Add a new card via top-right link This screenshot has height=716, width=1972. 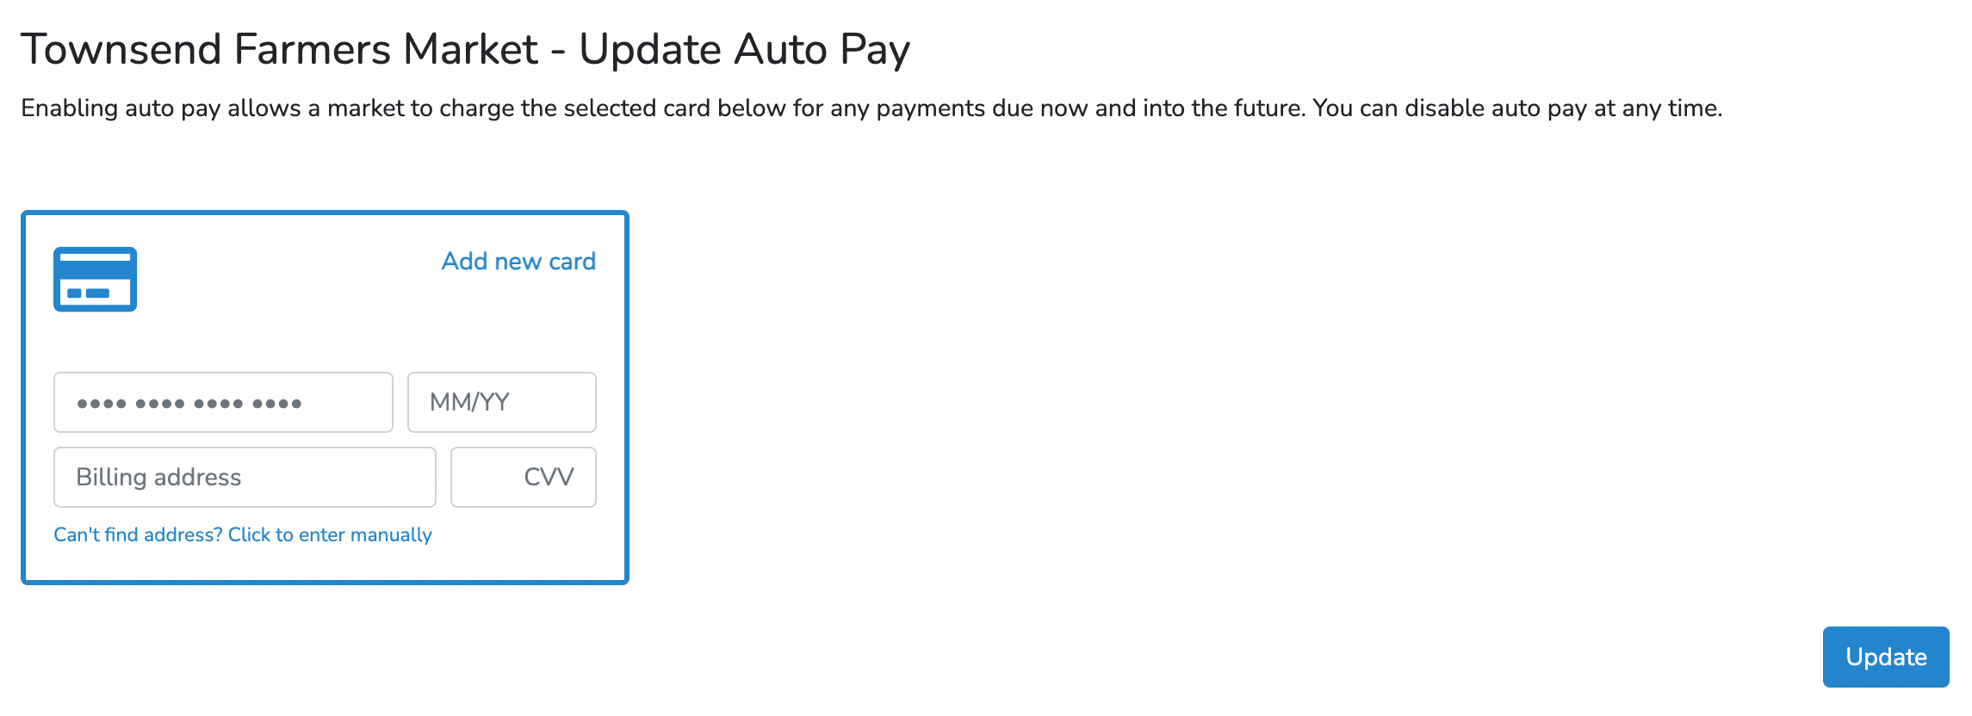pyautogui.click(x=518, y=261)
